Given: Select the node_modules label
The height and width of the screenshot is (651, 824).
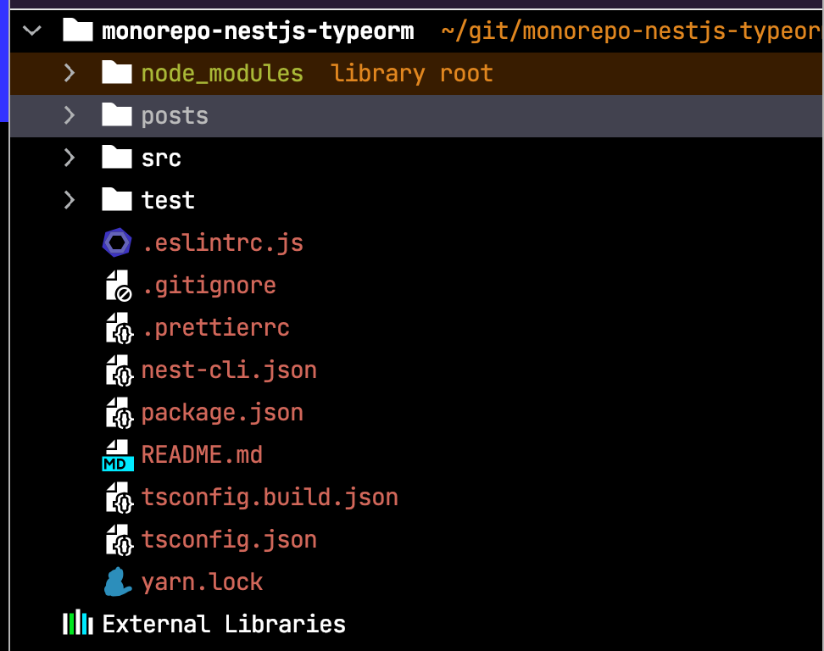Looking at the screenshot, I should pyautogui.click(x=222, y=74).
